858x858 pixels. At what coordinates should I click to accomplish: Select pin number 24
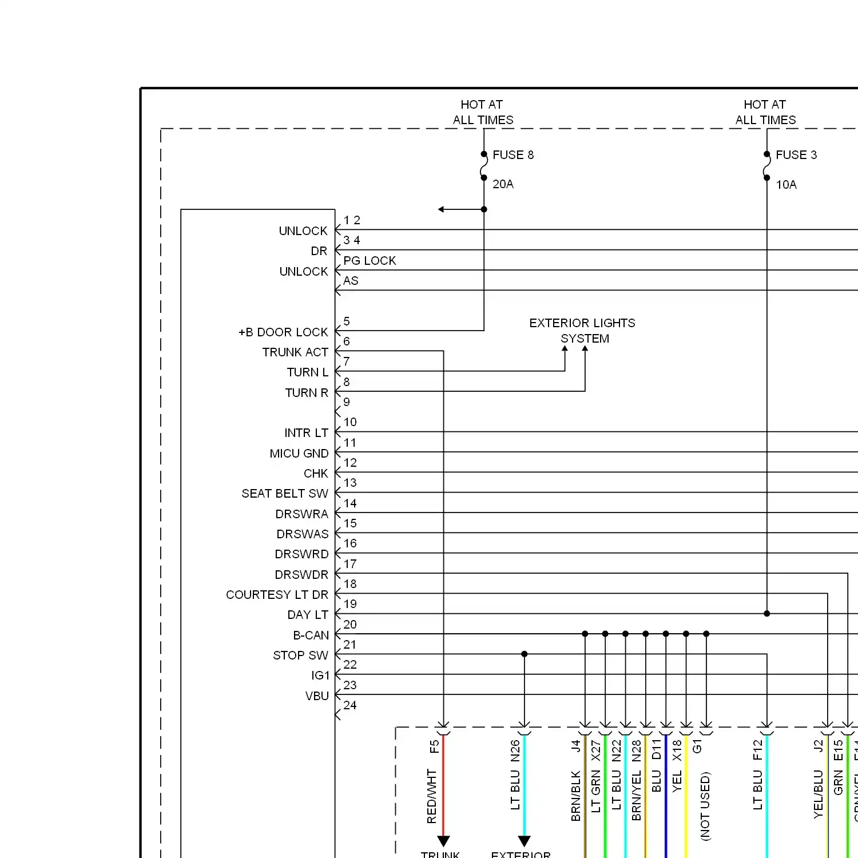tap(350, 705)
